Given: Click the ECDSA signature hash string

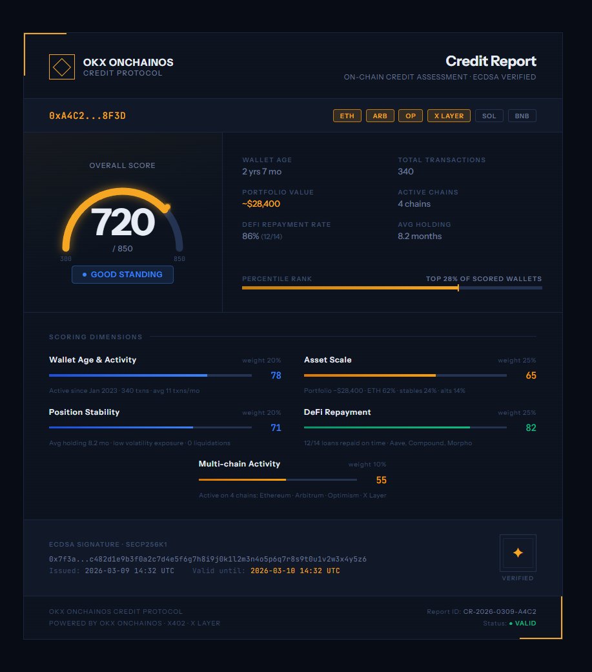Looking at the screenshot, I should pos(208,560).
